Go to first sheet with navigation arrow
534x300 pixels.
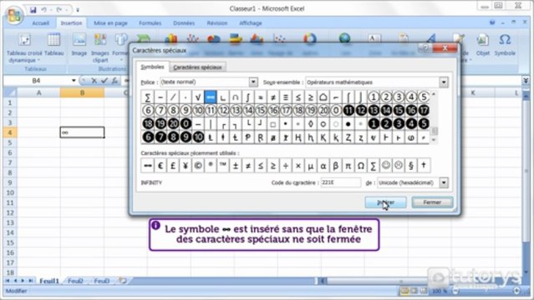[8, 281]
